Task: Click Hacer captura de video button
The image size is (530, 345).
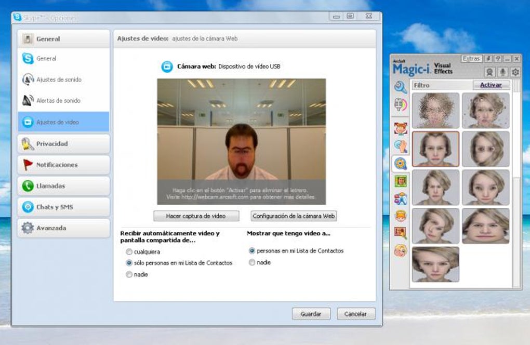Action: pos(196,216)
